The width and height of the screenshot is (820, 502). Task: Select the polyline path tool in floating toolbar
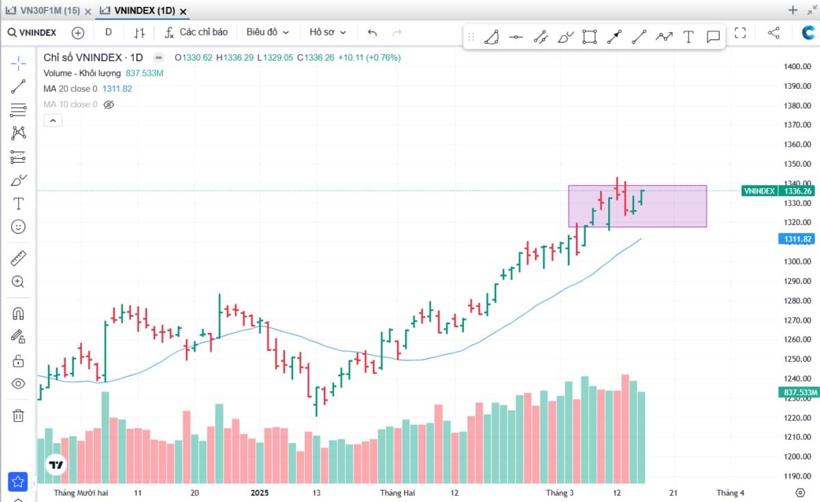pyautogui.click(x=664, y=37)
